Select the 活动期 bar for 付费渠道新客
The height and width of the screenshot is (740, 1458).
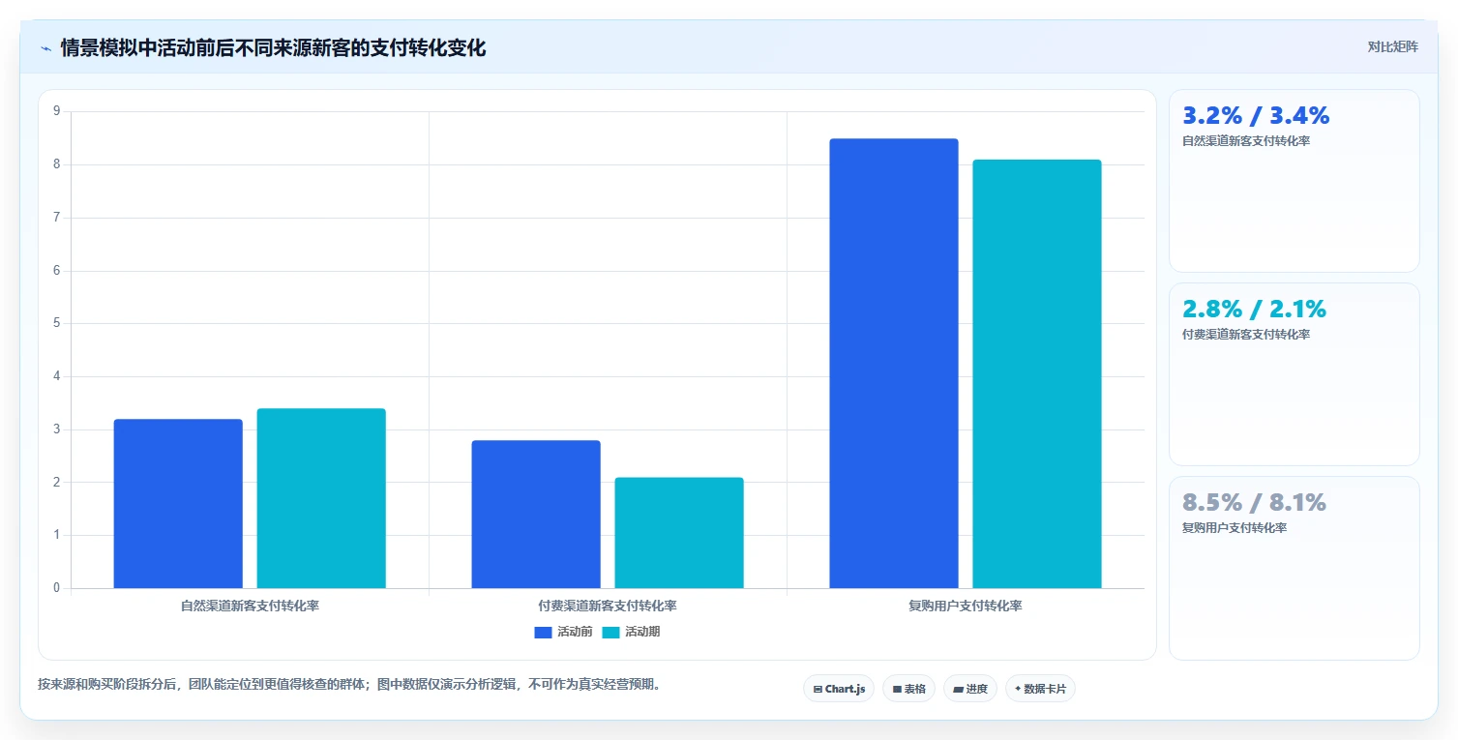(679, 532)
